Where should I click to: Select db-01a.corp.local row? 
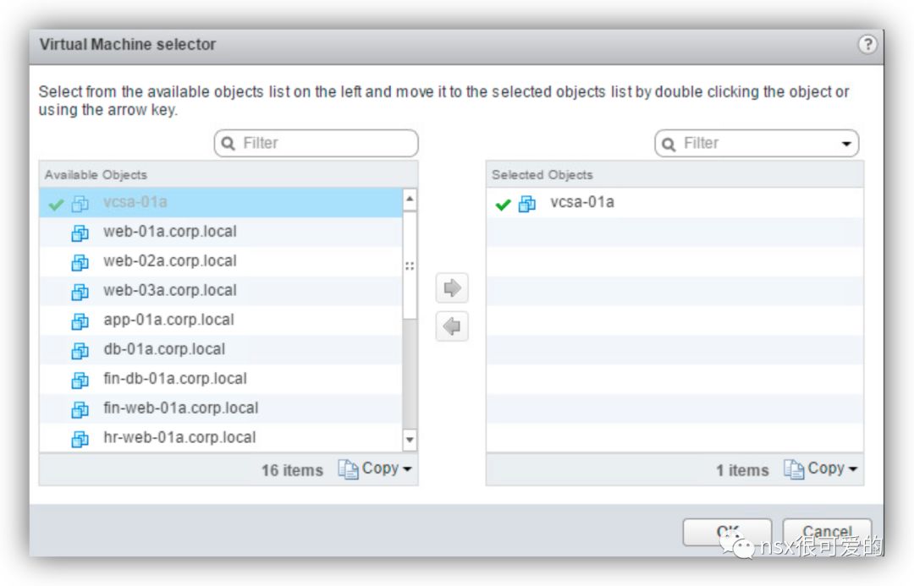click(220, 349)
